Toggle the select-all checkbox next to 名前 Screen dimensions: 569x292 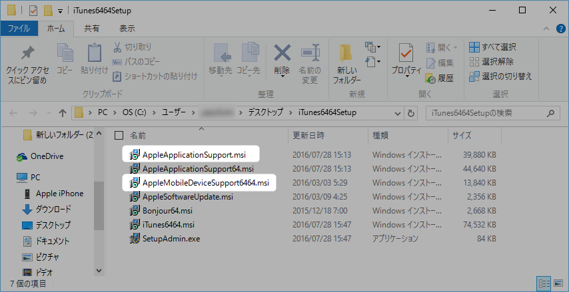pyautogui.click(x=119, y=136)
